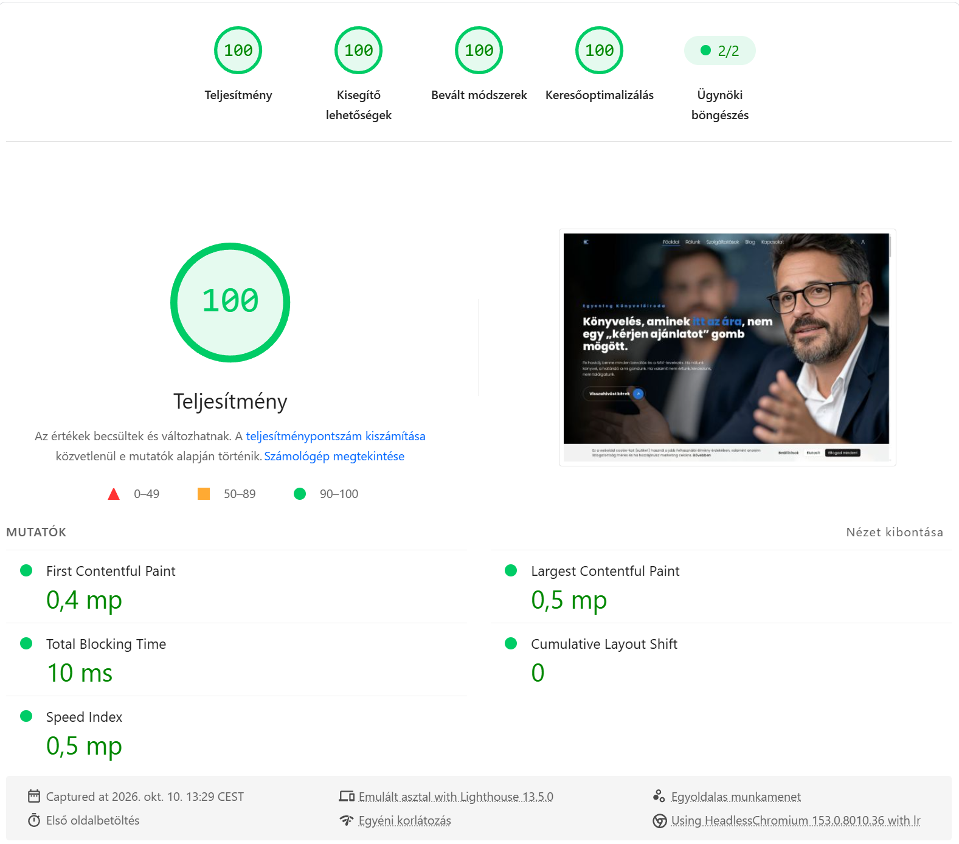Open the Egyoldalas munkamenet details
959x844 pixels.
coord(736,797)
